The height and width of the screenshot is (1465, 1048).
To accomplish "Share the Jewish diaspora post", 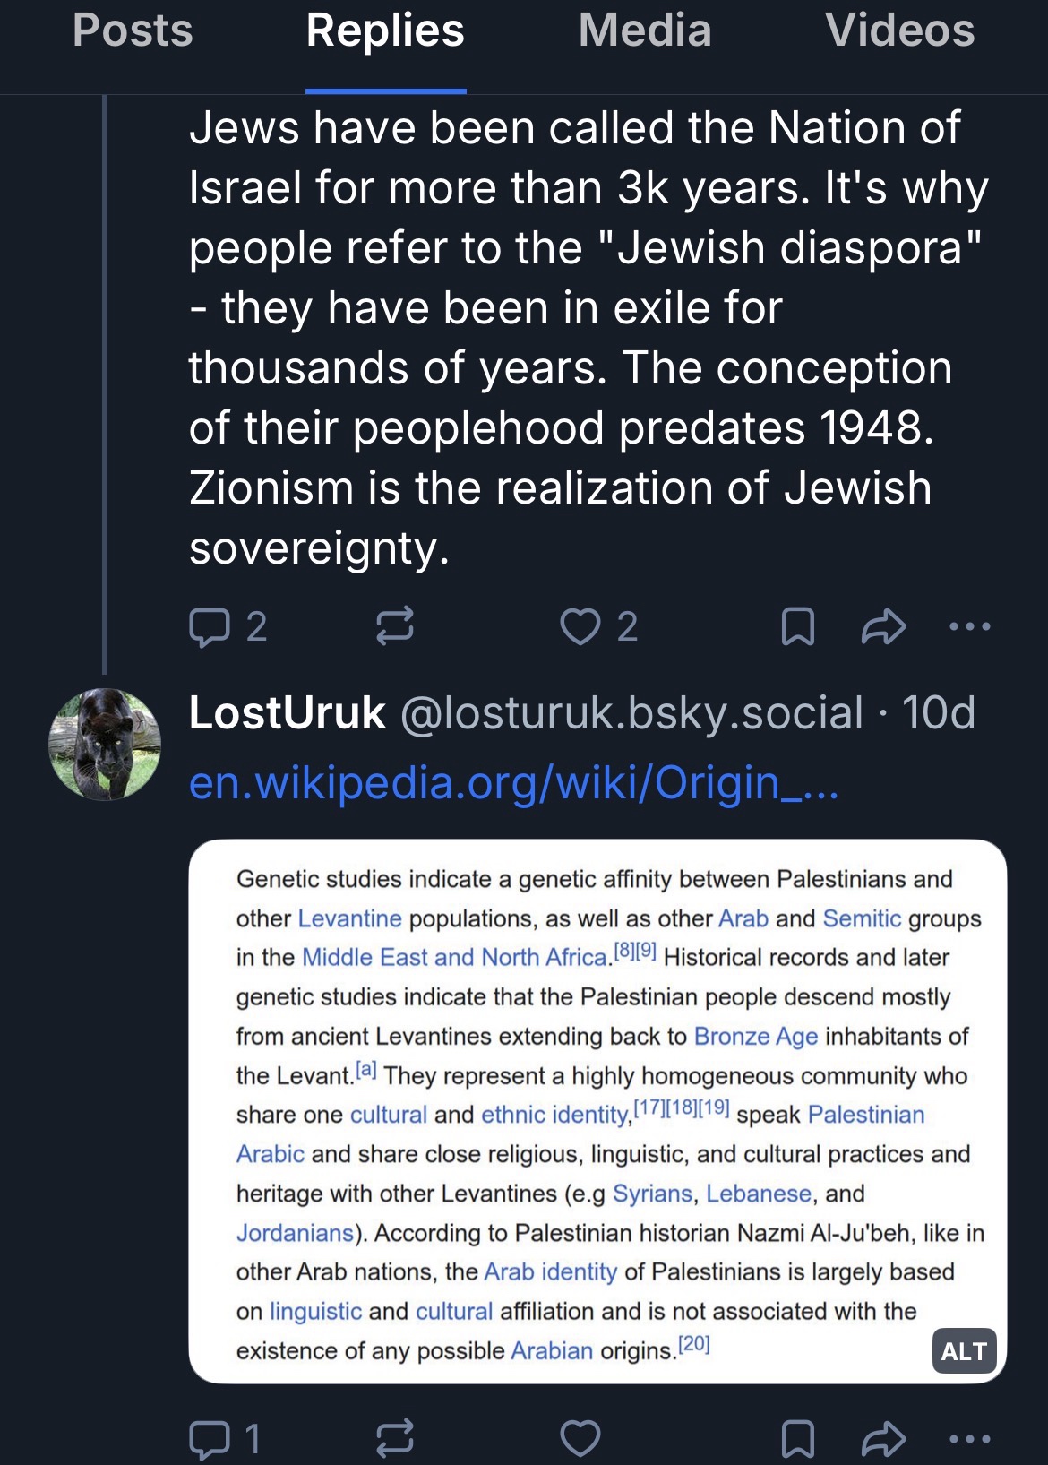I will [883, 626].
